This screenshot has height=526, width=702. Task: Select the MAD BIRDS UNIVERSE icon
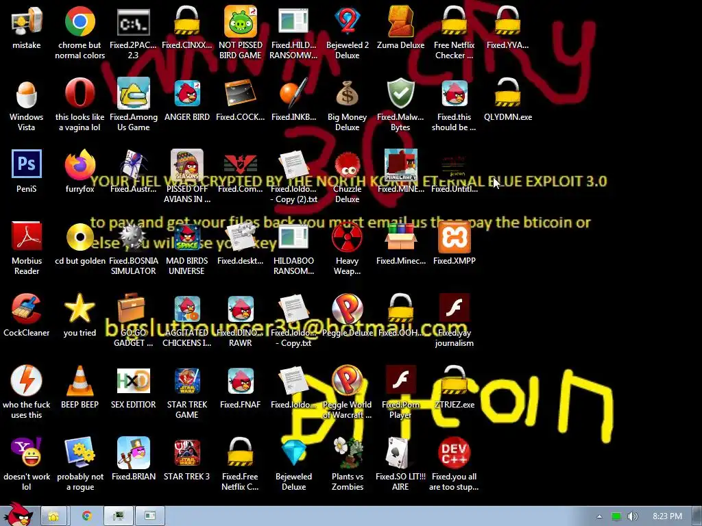pyautogui.click(x=187, y=237)
